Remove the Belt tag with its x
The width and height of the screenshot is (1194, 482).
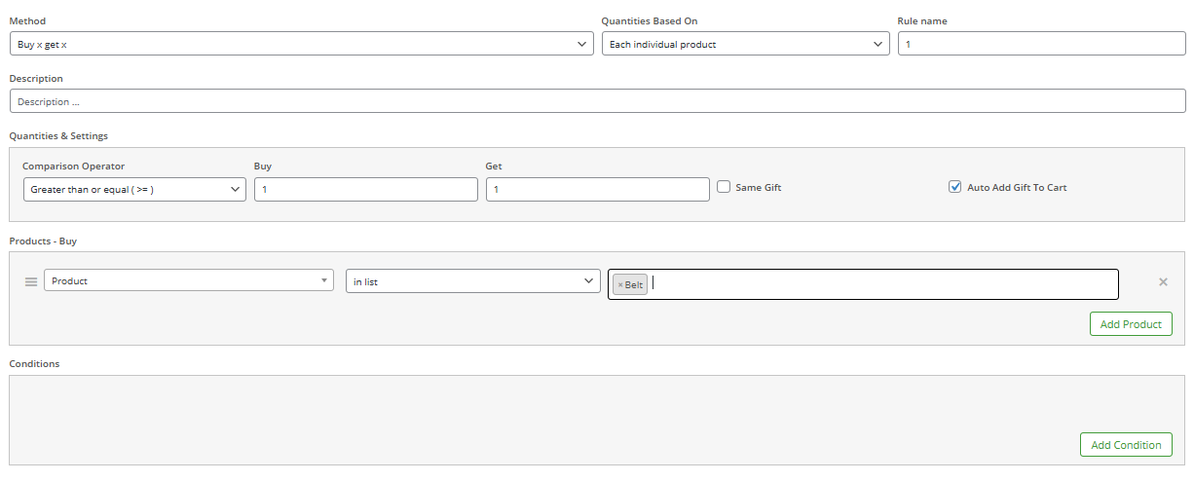pos(620,284)
